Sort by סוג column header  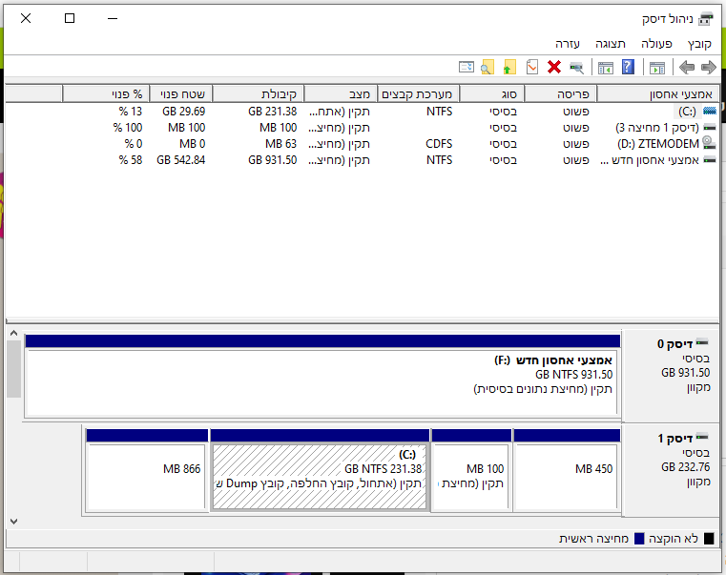(491, 94)
